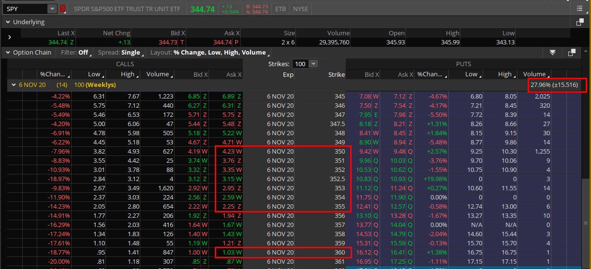This screenshot has width=591, height=269.
Task: Click the red symbol link indicator icon
Action: pyautogui.click(x=63, y=9)
